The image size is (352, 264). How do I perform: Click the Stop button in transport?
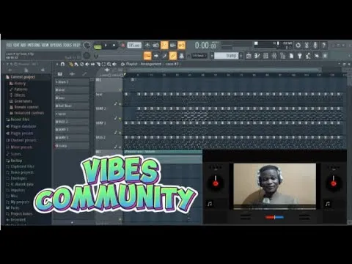pos(114,45)
